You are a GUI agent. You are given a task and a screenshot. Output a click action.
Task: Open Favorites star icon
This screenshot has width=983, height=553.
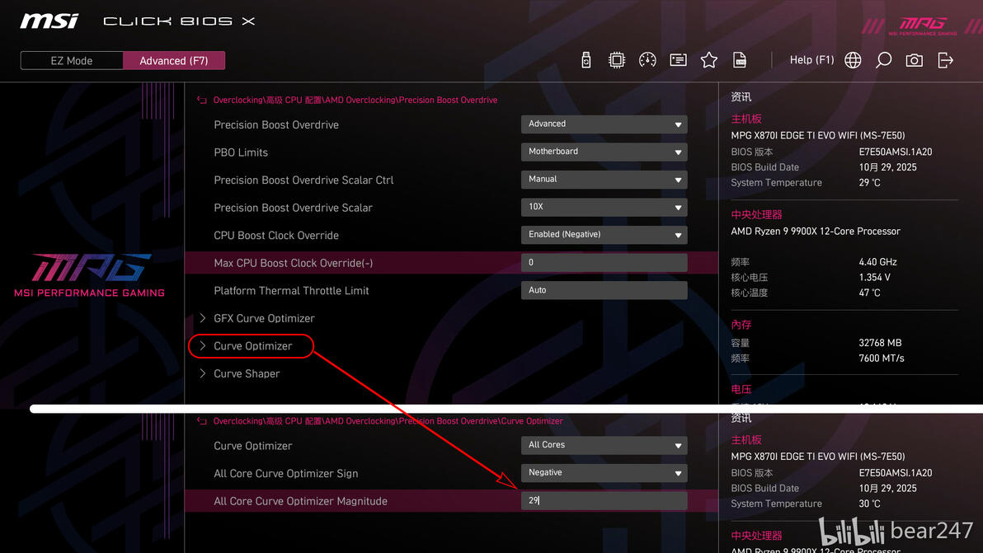(x=709, y=60)
